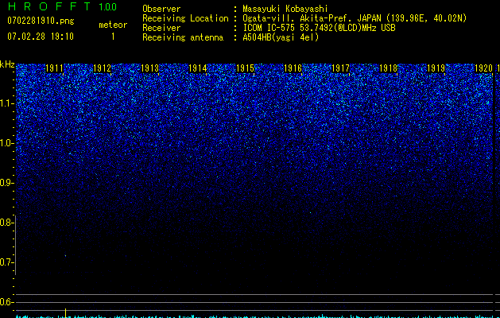
Task: Click the 0.7 kHz axis label
Action: click(x=6, y=262)
